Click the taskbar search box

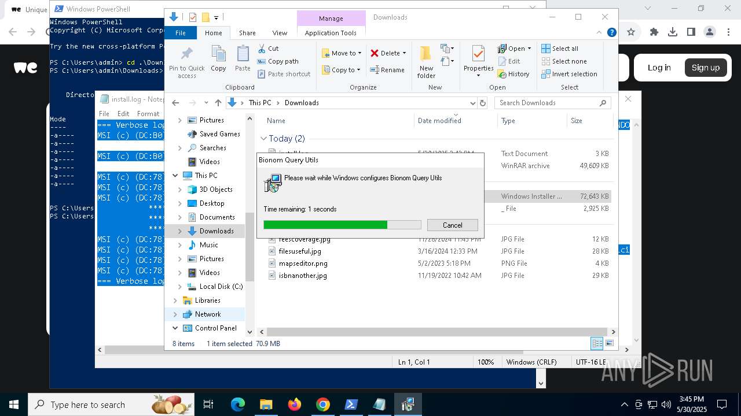[111, 404]
